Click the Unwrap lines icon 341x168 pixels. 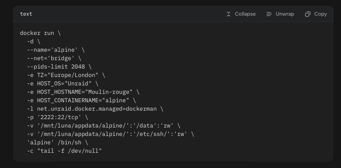point(269,14)
